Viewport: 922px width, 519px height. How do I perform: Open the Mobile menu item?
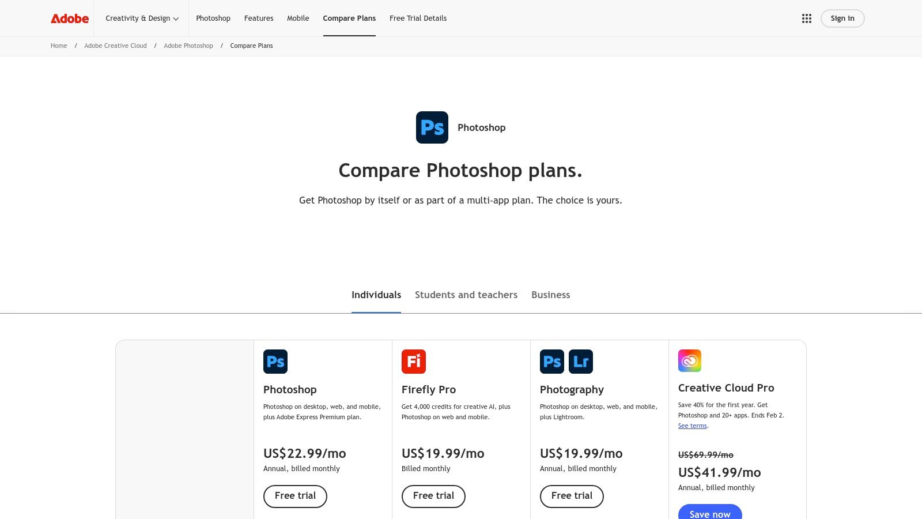click(x=298, y=18)
